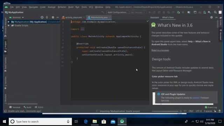This screenshot has height=126, width=224.
Task: Click the update link in plugin notification
Action: [x=196, y=98]
